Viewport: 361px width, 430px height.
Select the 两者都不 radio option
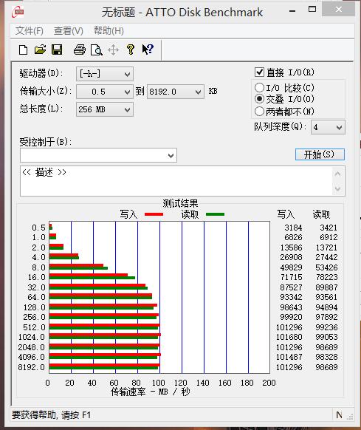point(259,112)
